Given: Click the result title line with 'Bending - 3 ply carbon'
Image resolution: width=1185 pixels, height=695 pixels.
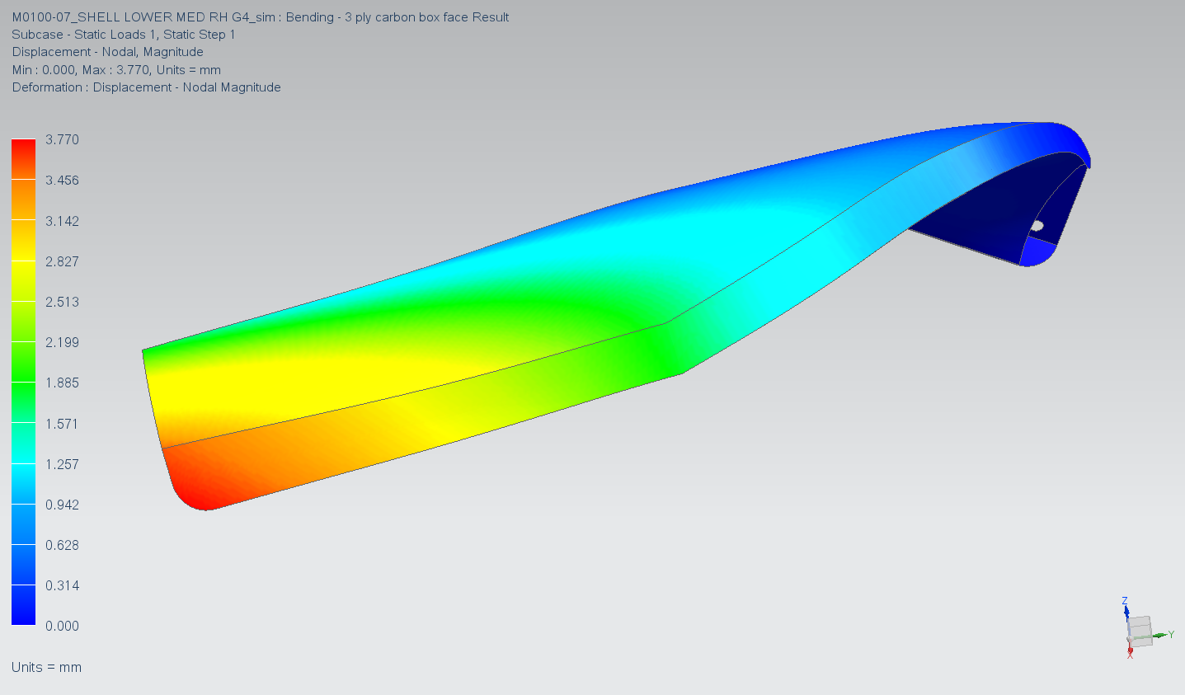Looking at the screenshot, I should [x=260, y=17].
